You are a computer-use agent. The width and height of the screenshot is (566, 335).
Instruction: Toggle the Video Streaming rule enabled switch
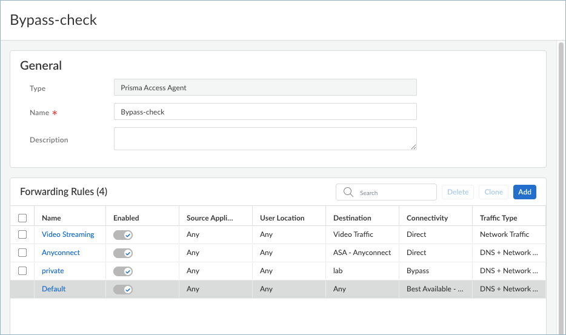tap(123, 235)
